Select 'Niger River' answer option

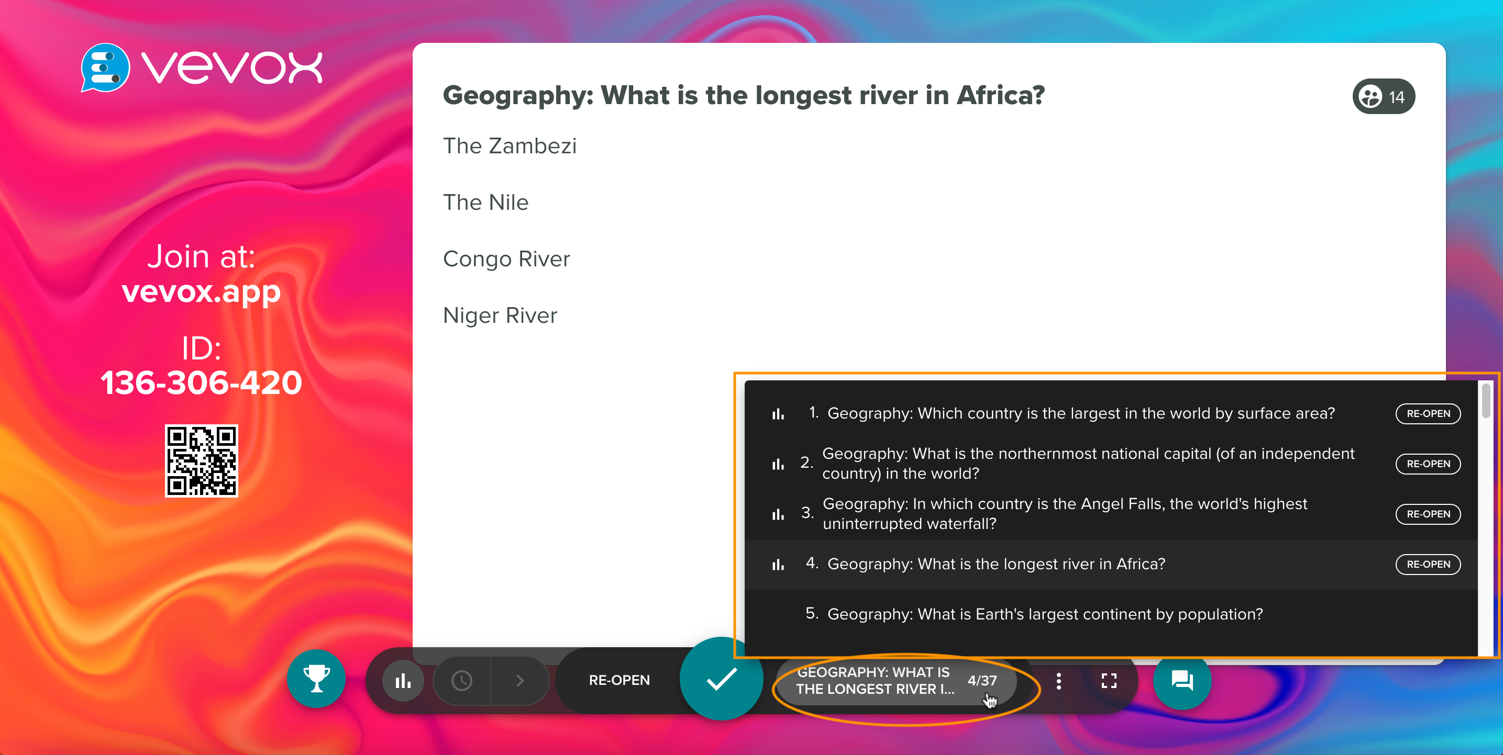(501, 314)
